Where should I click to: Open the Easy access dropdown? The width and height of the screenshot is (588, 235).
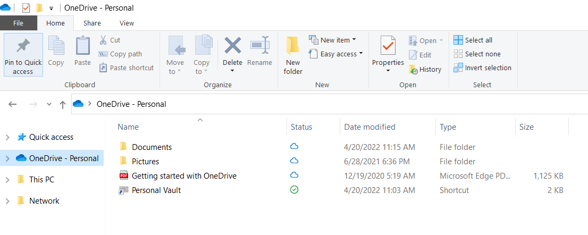coord(336,54)
